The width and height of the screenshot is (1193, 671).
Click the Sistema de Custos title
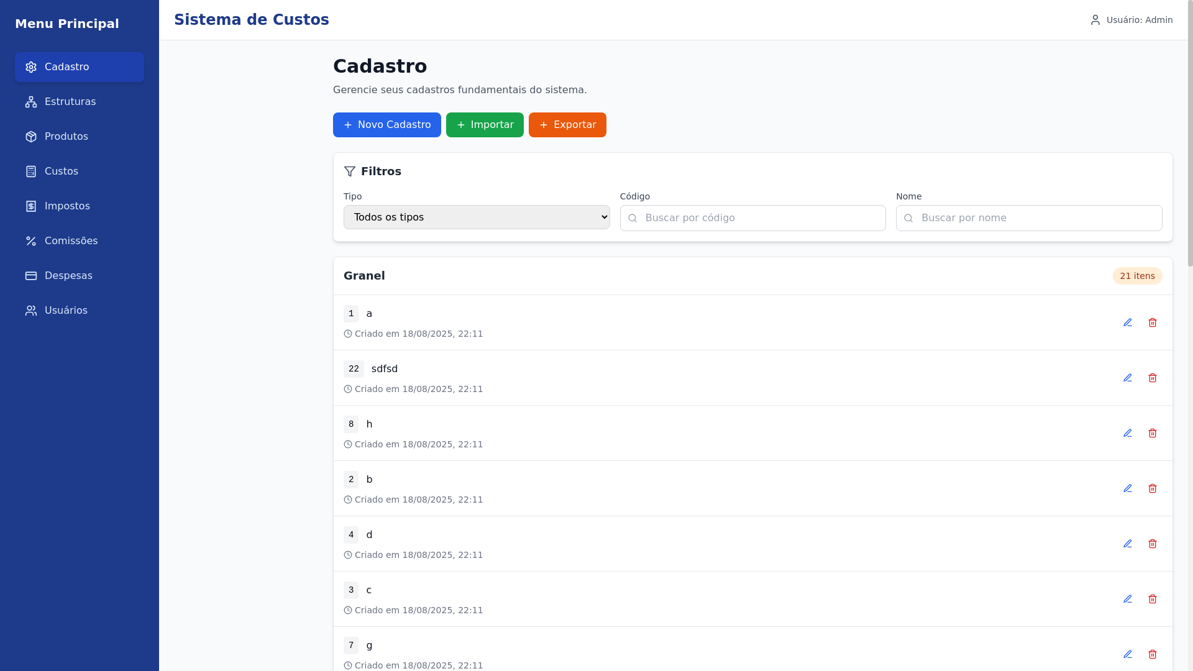[x=252, y=20]
